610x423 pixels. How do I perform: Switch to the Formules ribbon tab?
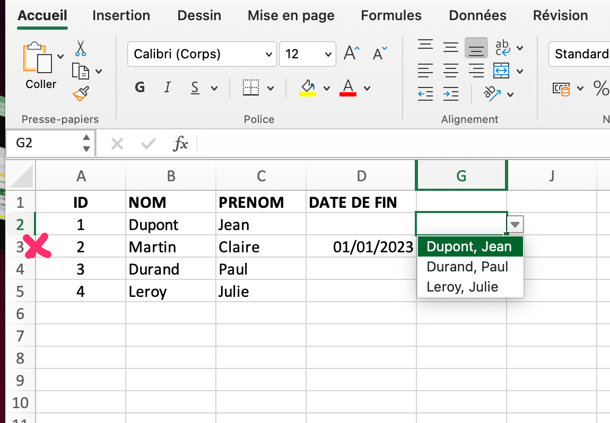point(391,15)
